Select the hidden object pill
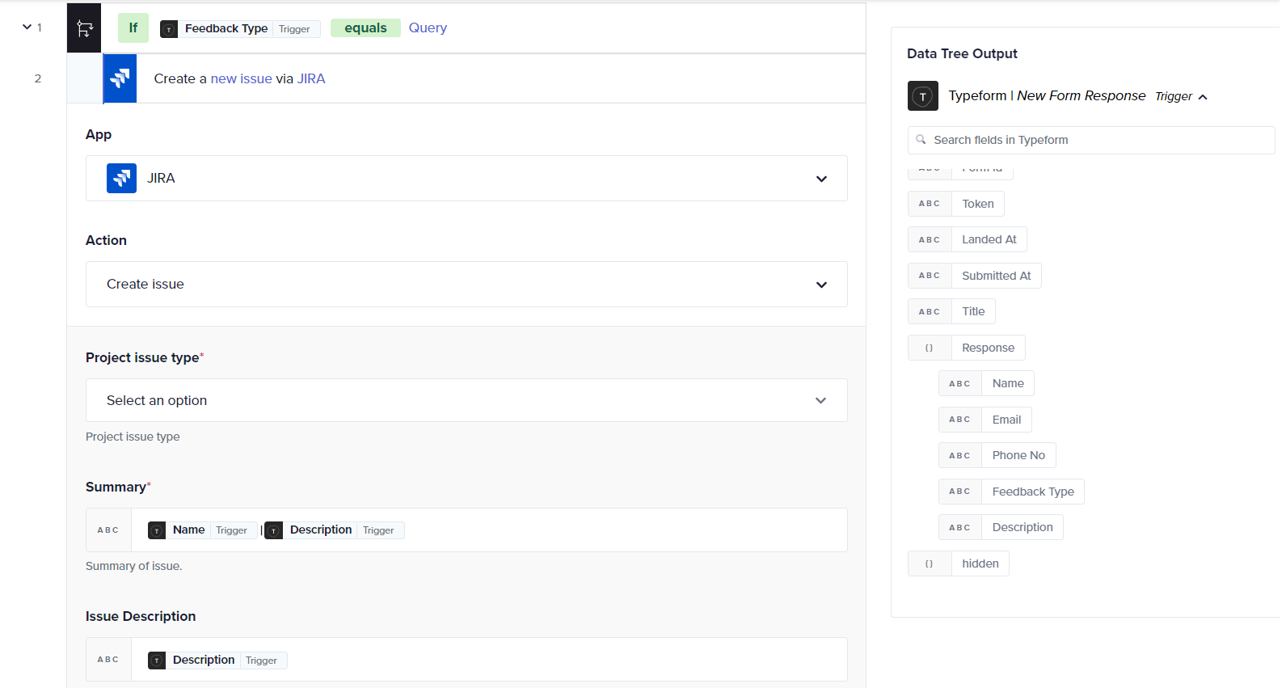 (959, 563)
